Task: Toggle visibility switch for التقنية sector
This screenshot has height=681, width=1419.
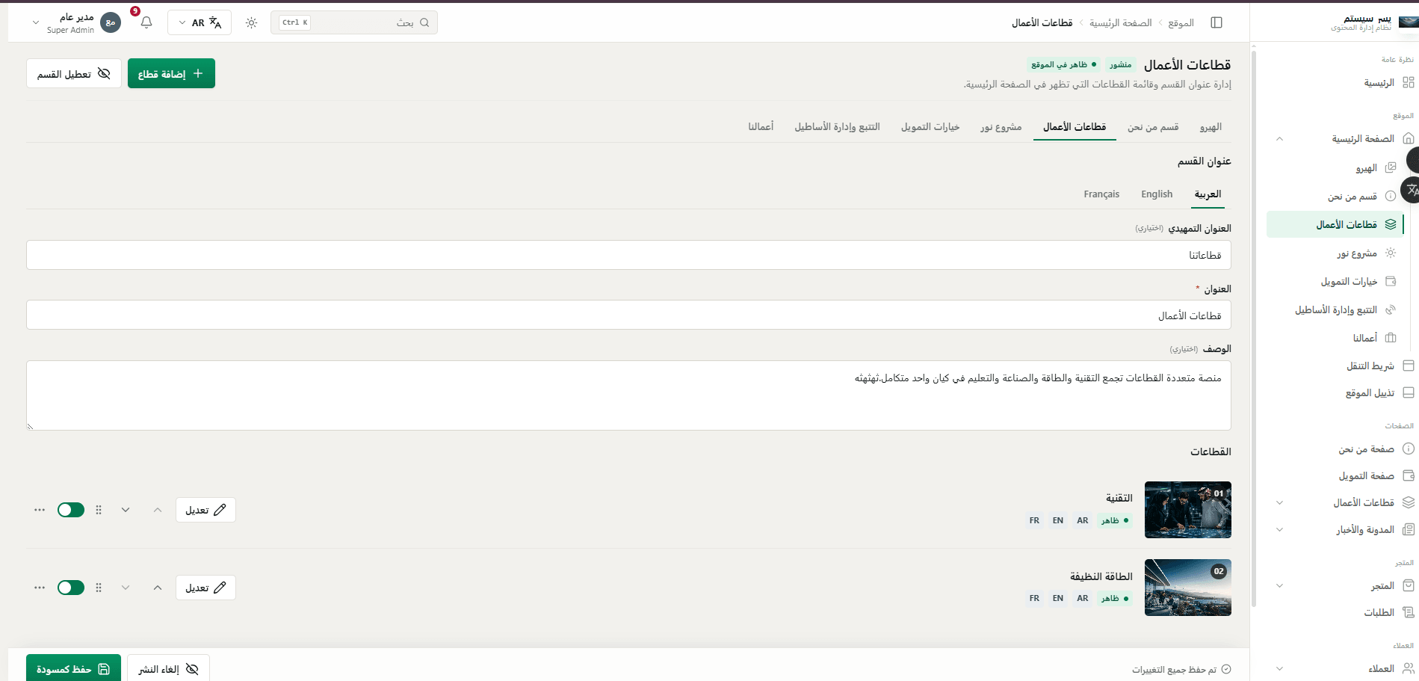Action: tap(71, 510)
